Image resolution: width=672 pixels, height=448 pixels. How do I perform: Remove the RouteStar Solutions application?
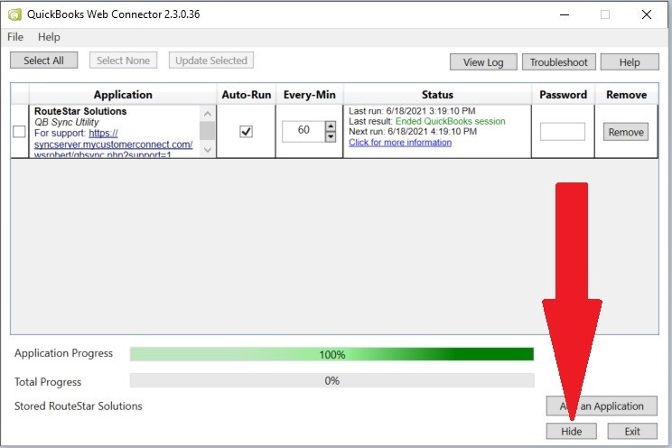[x=626, y=132]
